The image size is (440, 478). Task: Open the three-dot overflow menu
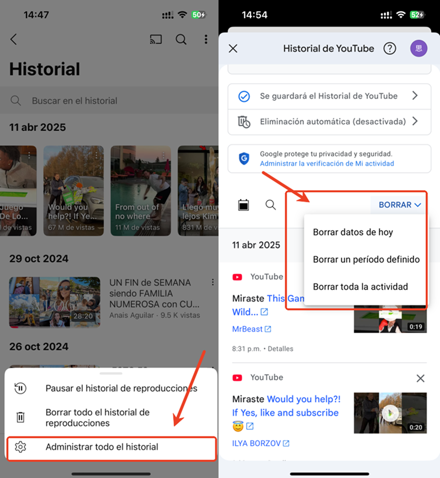[206, 39]
